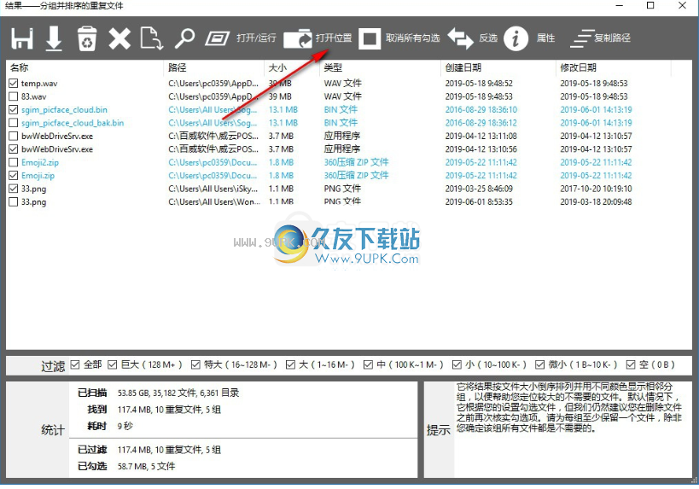Click 复制路径 copy path button

[601, 38]
